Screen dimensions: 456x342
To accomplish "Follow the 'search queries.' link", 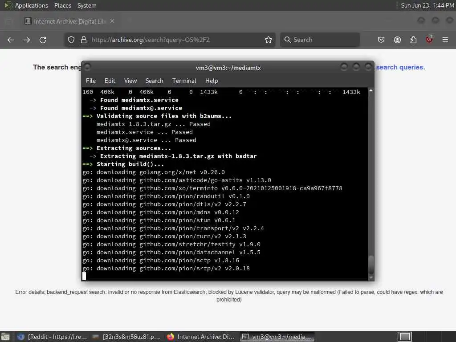I will (400, 67).
